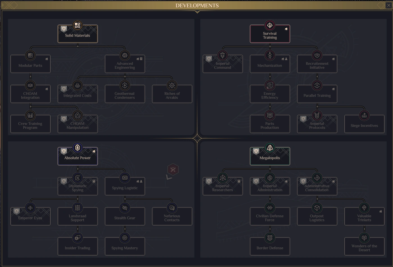This screenshot has width=393, height=267.
Task: Click the Parallel Training development card
Action: (x=317, y=94)
